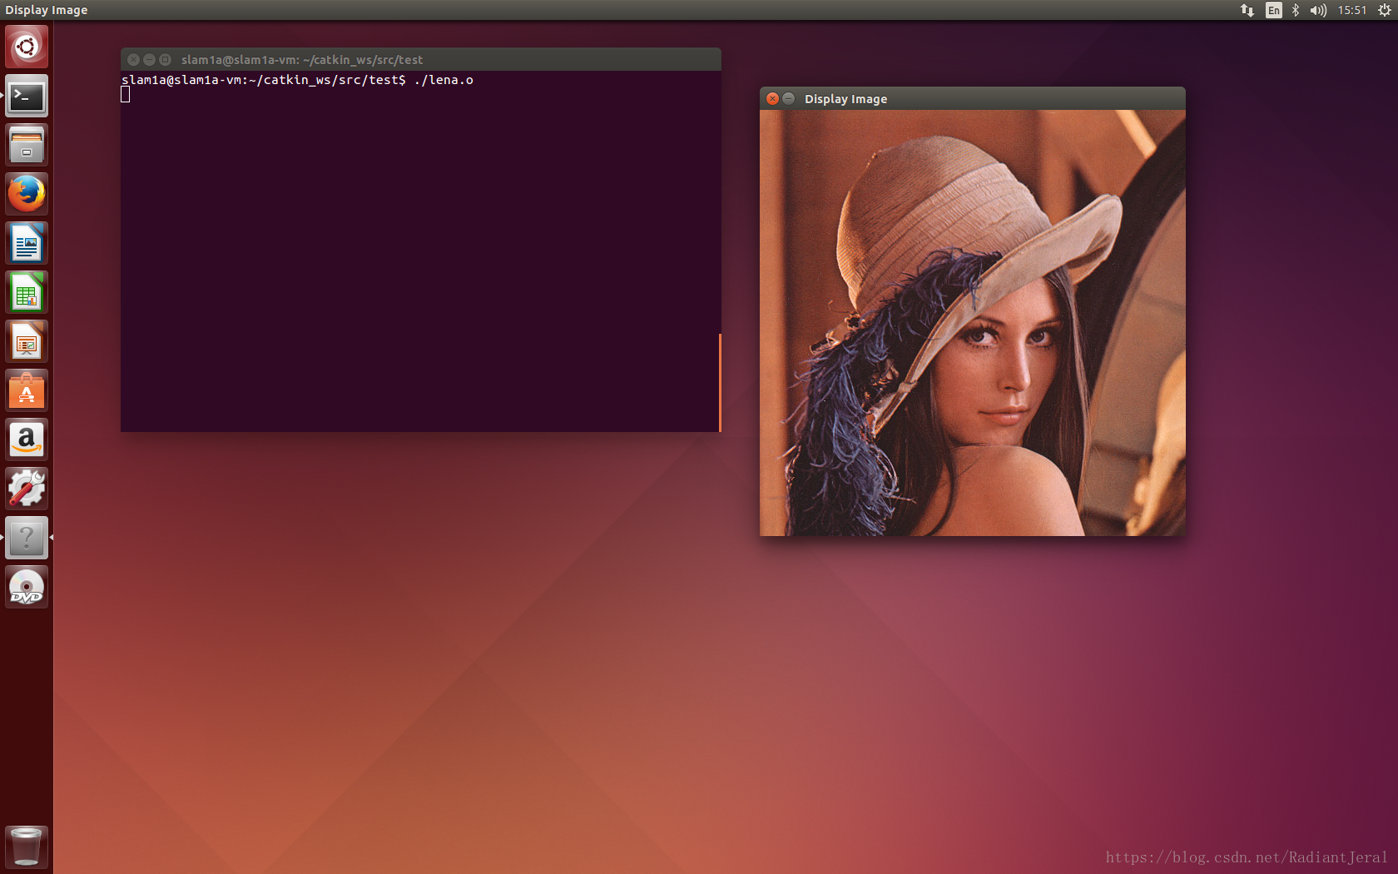This screenshot has height=874, width=1398.
Task: Open the Amazon launcher icon
Action: (27, 439)
